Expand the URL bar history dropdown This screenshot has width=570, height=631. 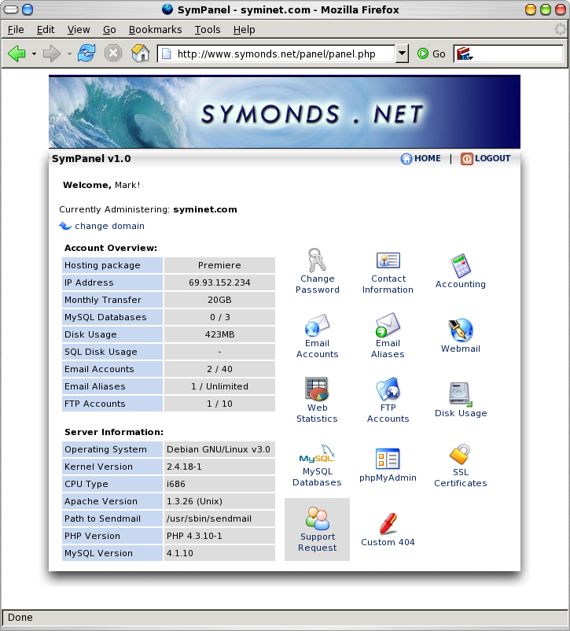click(402, 54)
